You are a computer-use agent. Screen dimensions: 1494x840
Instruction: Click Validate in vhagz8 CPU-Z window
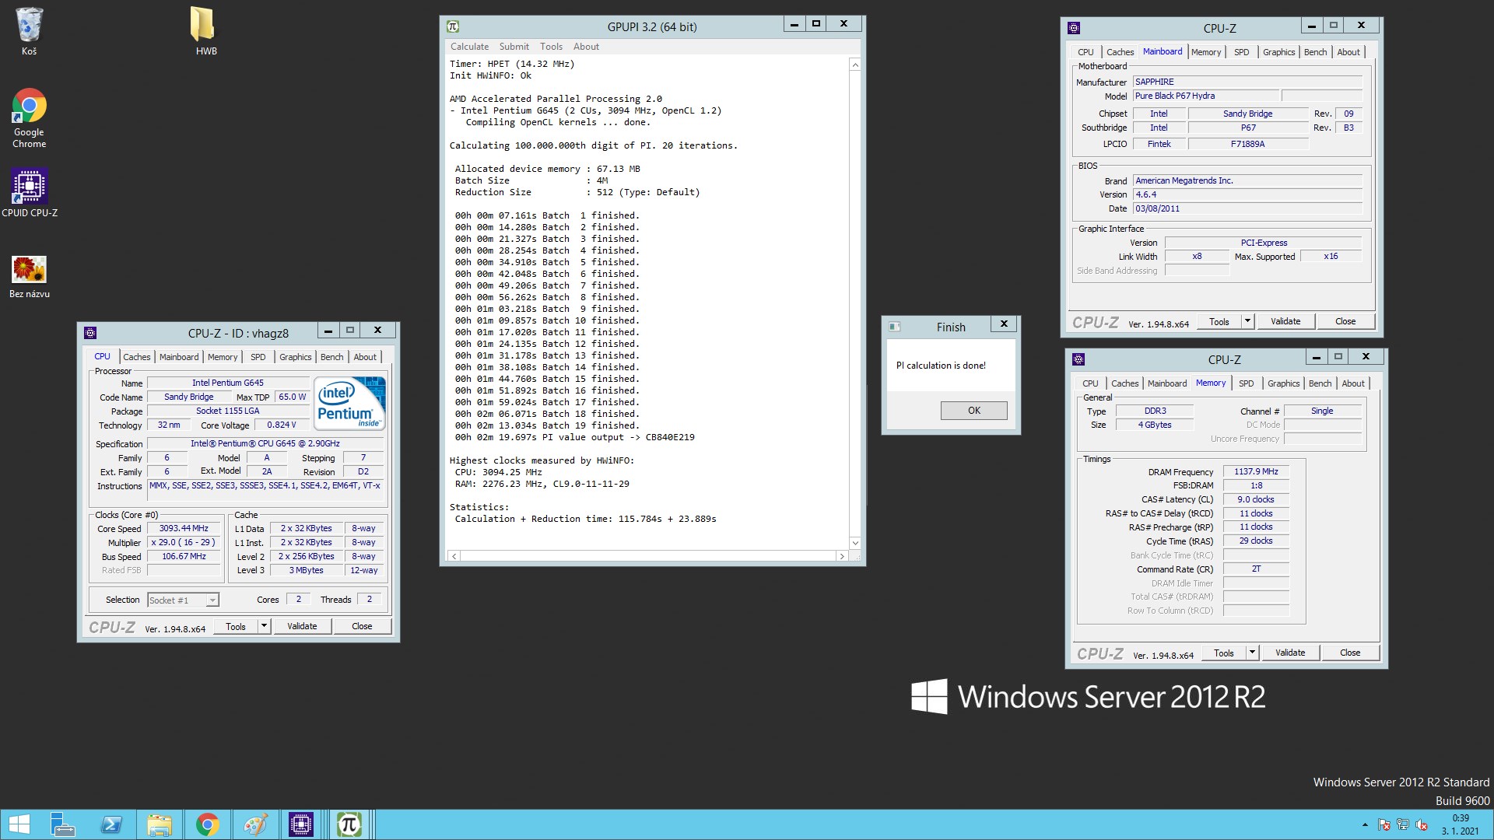tap(302, 626)
